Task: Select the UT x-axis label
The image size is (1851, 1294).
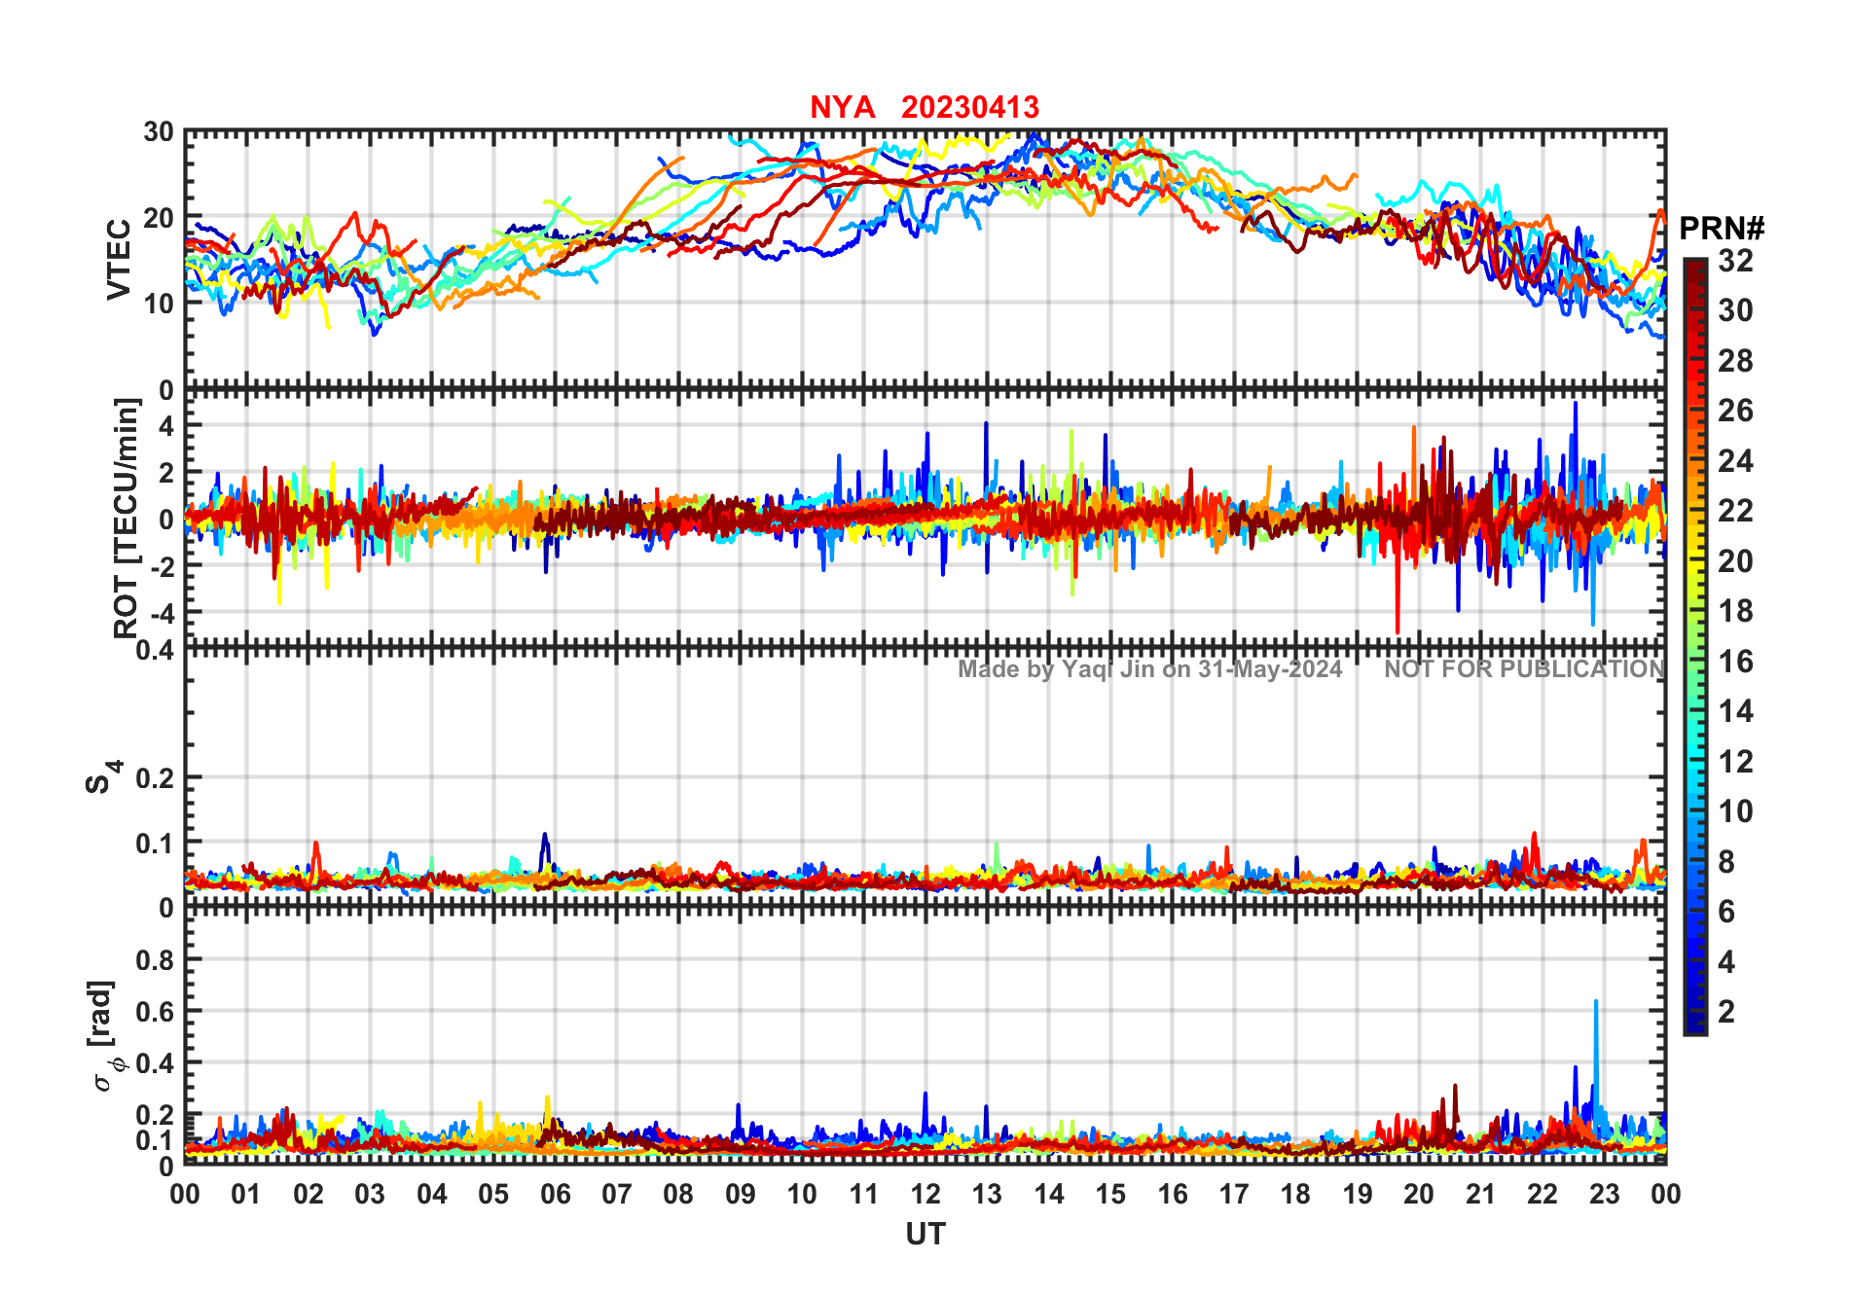Action: coord(925,1234)
